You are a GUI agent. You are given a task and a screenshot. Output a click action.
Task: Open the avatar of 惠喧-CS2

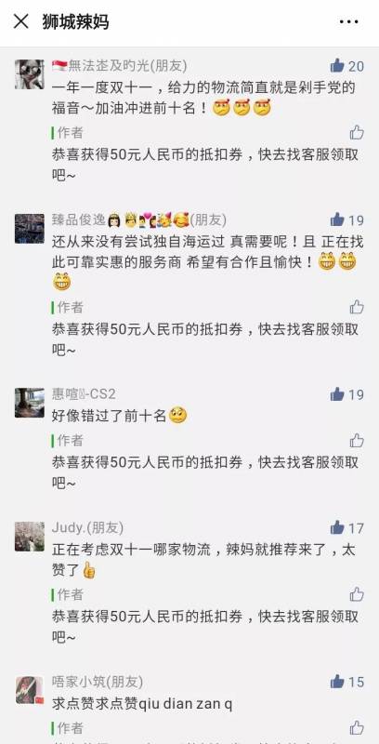pos(30,403)
